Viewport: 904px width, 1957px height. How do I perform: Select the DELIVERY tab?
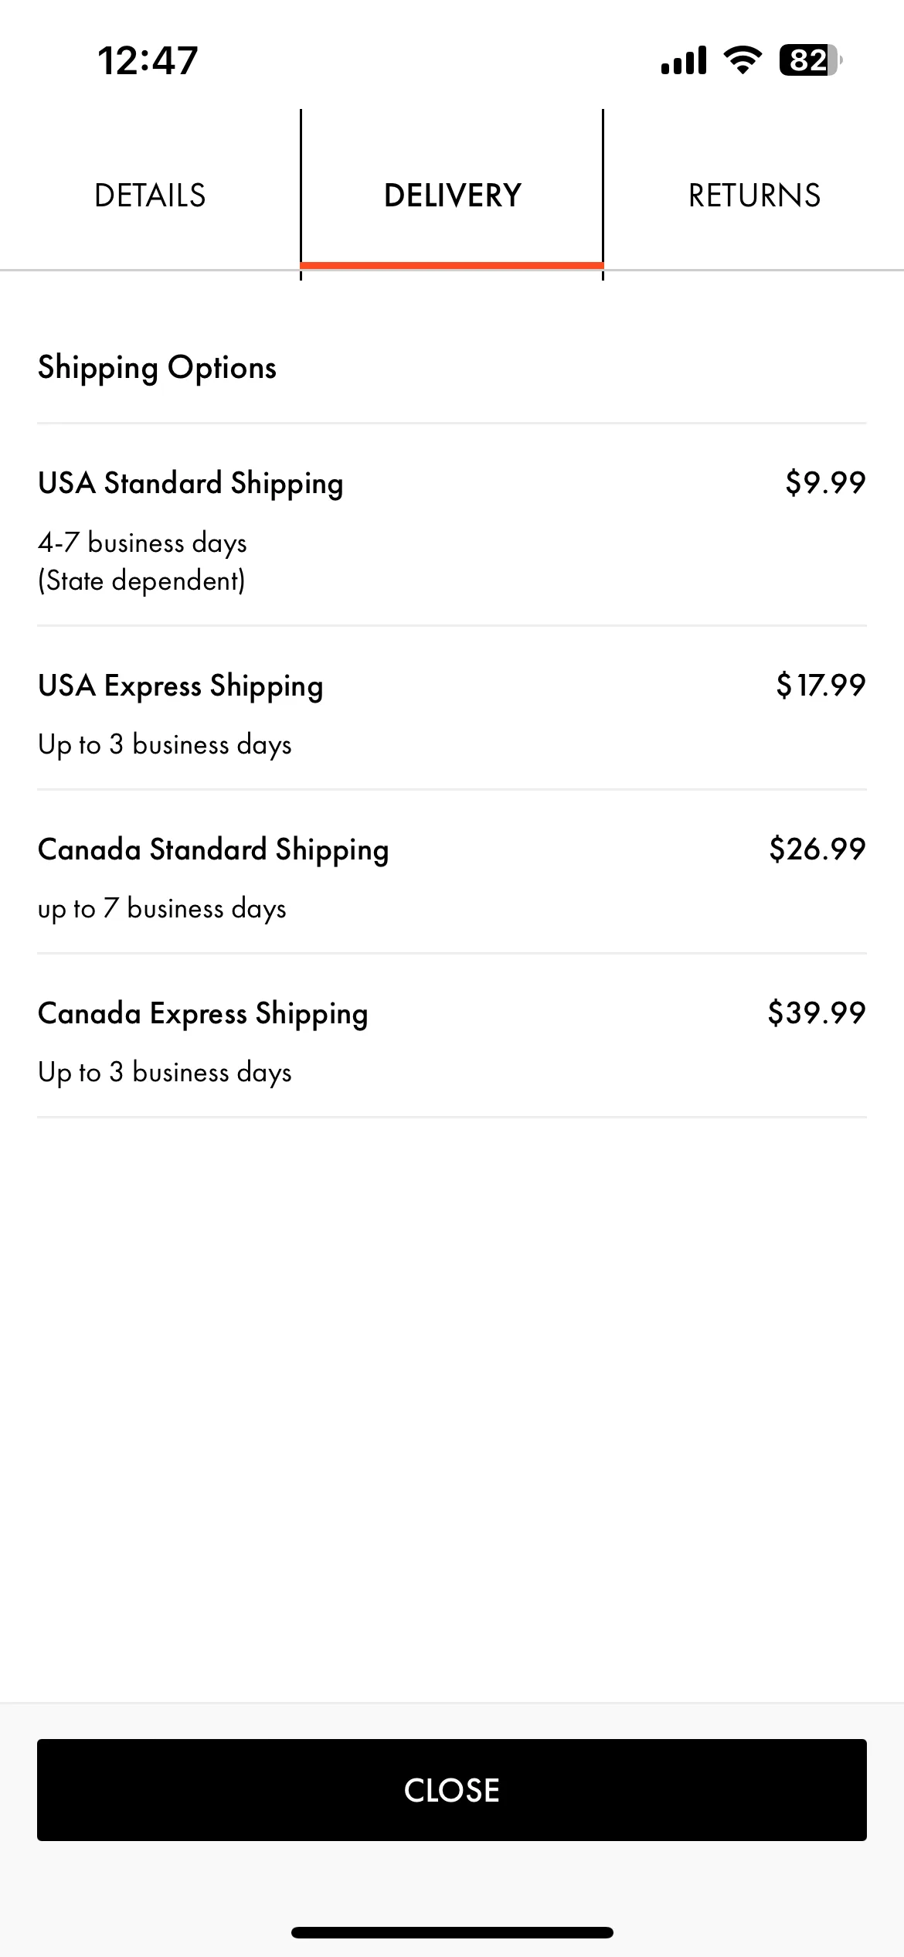click(x=452, y=195)
